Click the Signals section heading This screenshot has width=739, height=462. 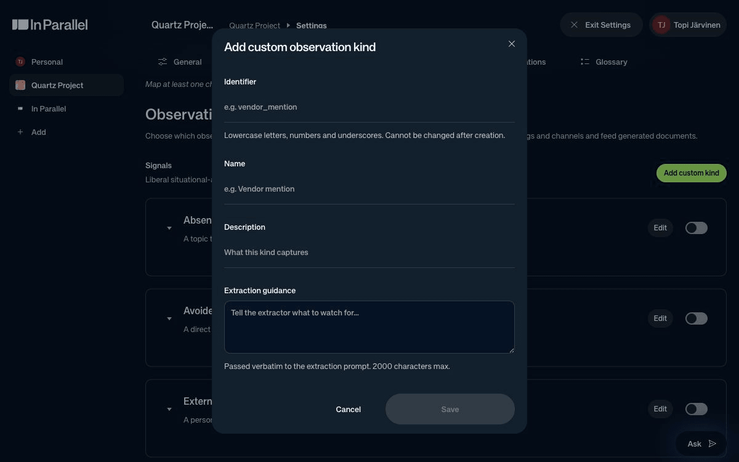point(158,165)
